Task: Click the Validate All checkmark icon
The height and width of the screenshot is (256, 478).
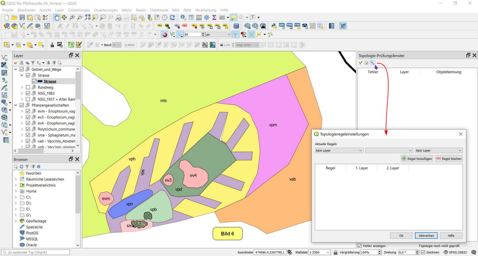Action: (361, 63)
